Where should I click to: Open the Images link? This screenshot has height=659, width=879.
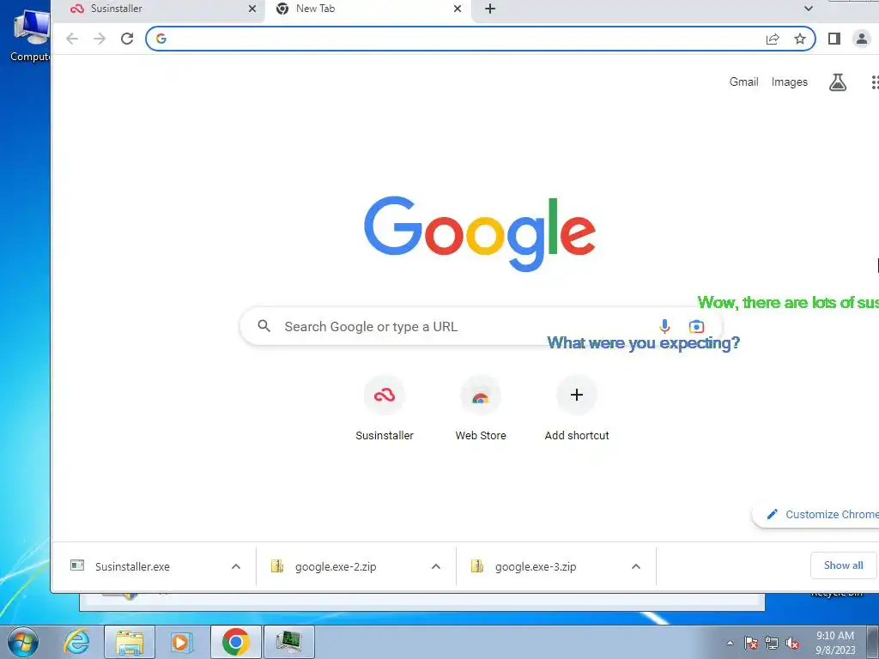coord(790,82)
